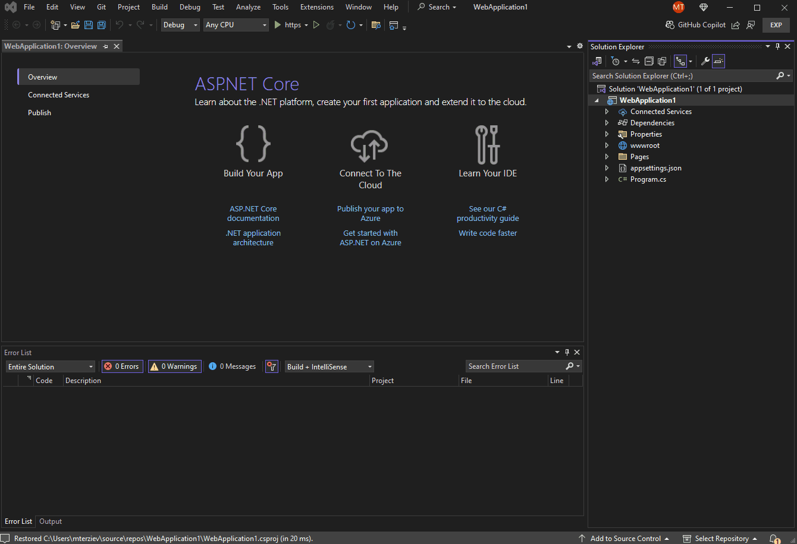Save the current file with single disk icon

tap(89, 25)
